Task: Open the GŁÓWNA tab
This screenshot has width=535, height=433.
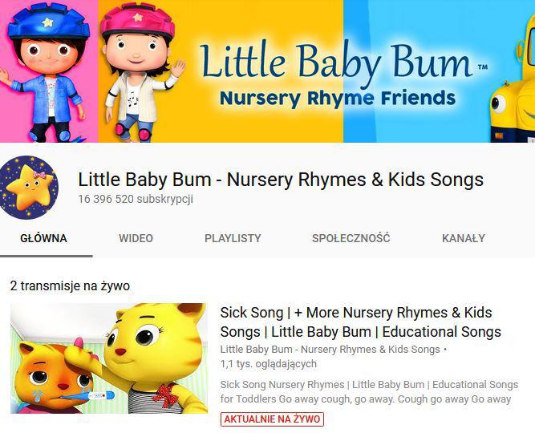Action: coord(43,238)
